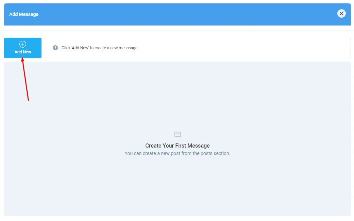Click the hint text 'Click 'Add New' to create a new messsage.'
Image resolution: width=354 pixels, height=221 pixels.
[100, 48]
